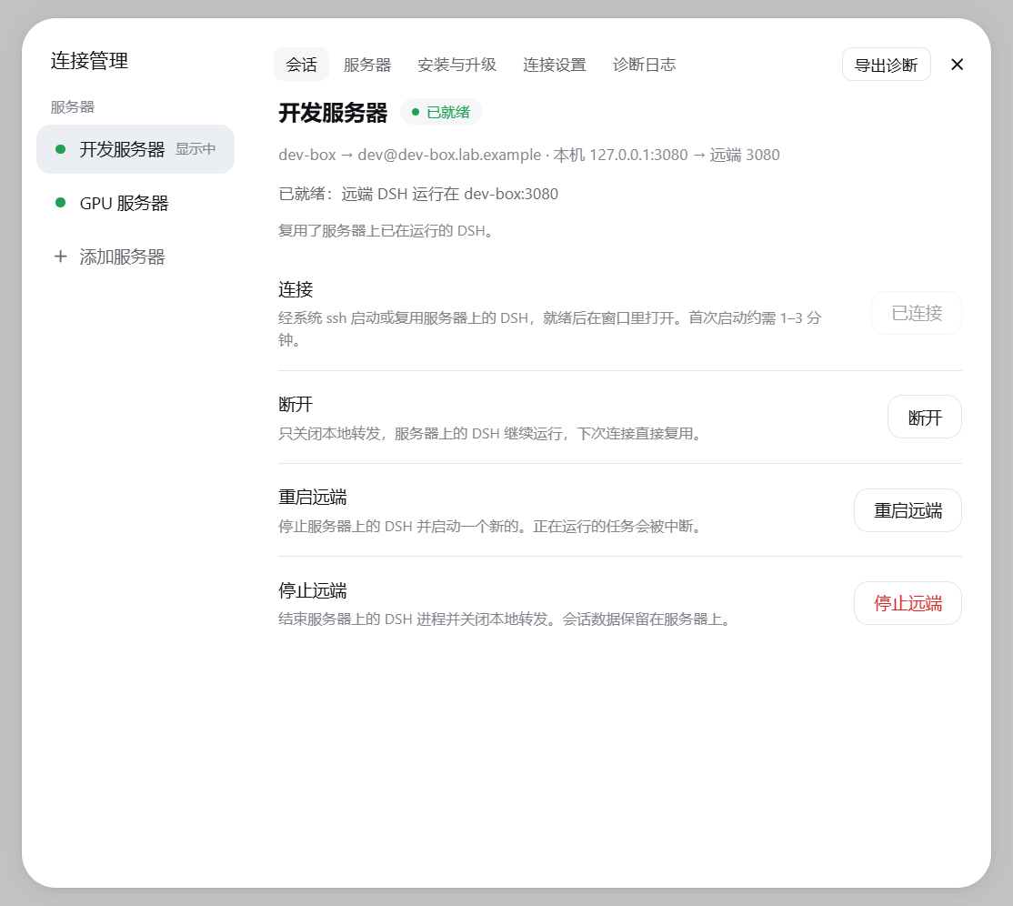Open the 服务器 tab
Viewport: 1013px width, 906px height.
click(367, 65)
